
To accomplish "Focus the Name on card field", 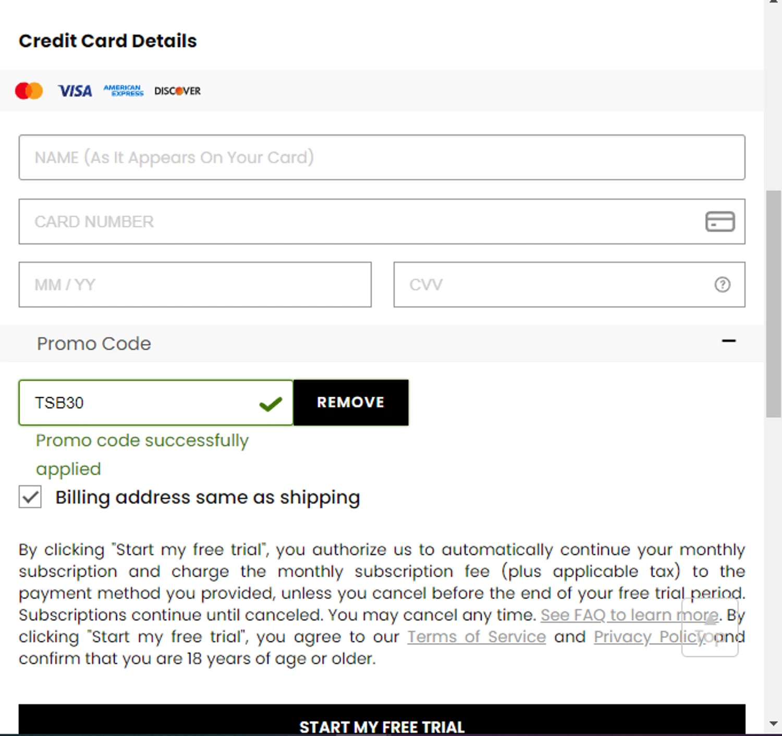I will [382, 157].
